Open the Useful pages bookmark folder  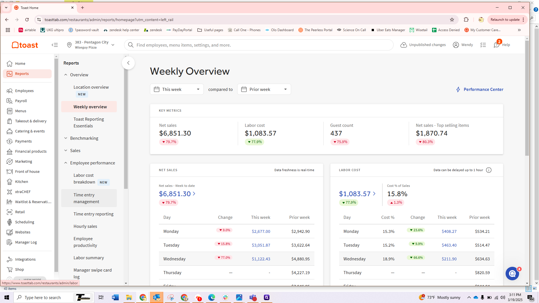(210, 30)
